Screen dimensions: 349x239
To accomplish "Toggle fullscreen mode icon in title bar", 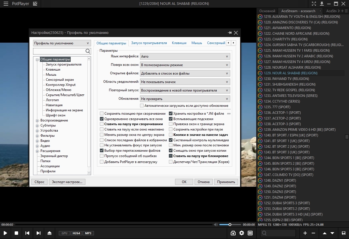I will (314, 4).
